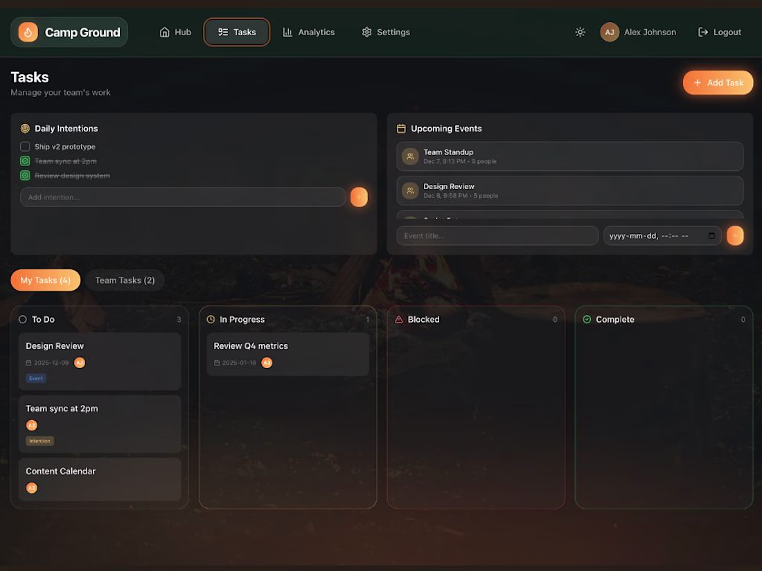Click the date 2025-12-09 on Design Review
Screen dimensions: 762x571
[47, 363]
